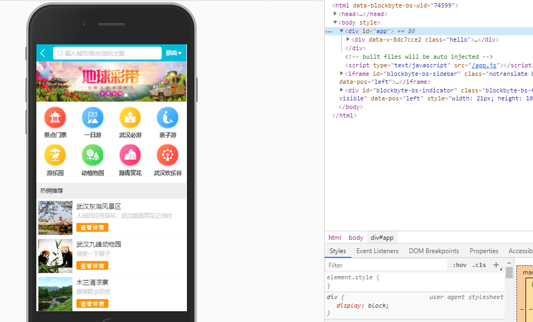Click the 武汉九峰动物园 title text
Image resolution: width=533 pixels, height=322 pixels.
(x=99, y=244)
